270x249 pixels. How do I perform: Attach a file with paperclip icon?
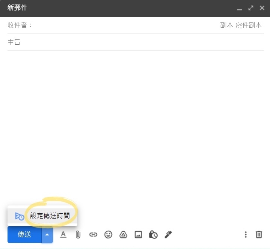point(78,234)
